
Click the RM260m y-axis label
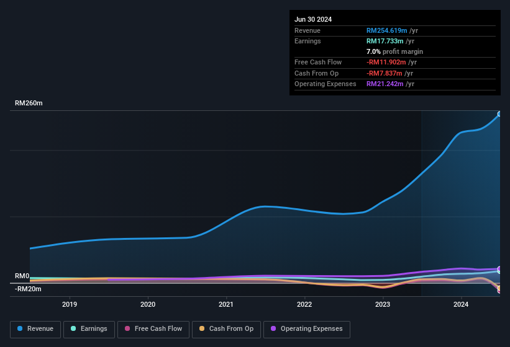point(29,103)
